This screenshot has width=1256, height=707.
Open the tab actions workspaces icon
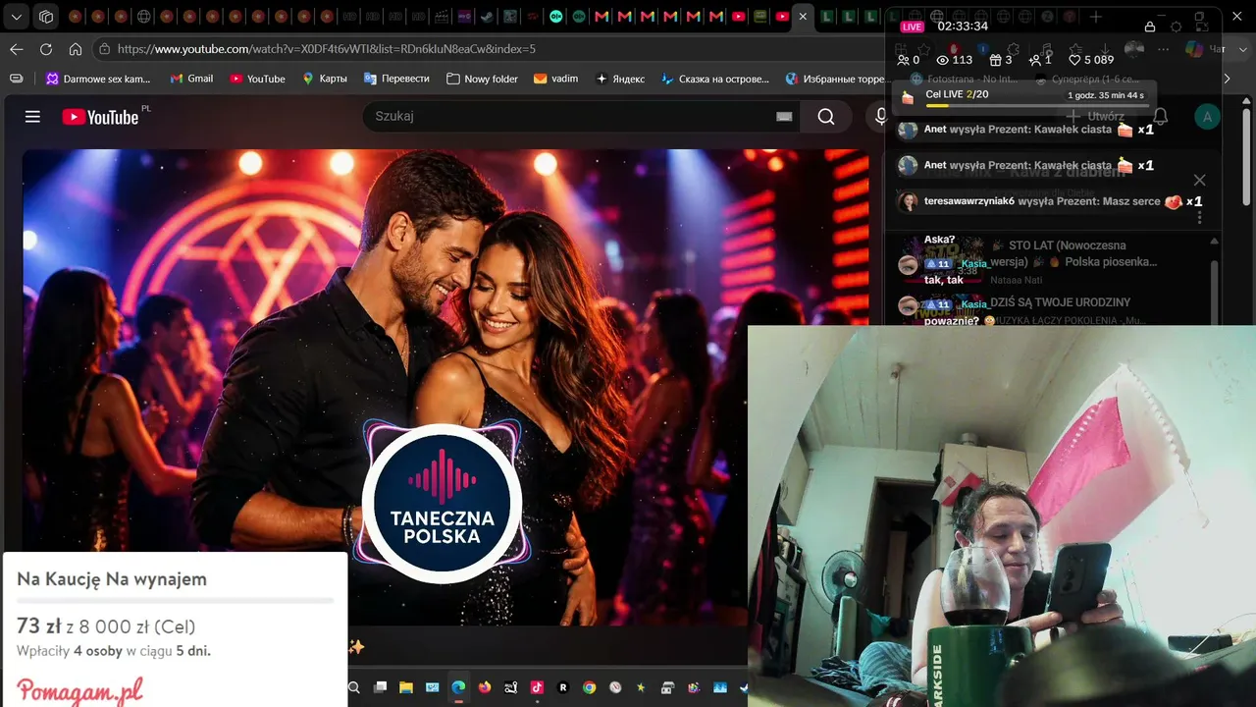click(x=46, y=17)
